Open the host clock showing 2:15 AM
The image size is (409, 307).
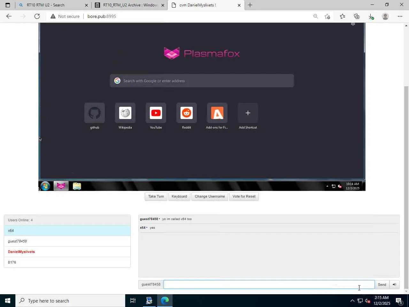coord(382,301)
